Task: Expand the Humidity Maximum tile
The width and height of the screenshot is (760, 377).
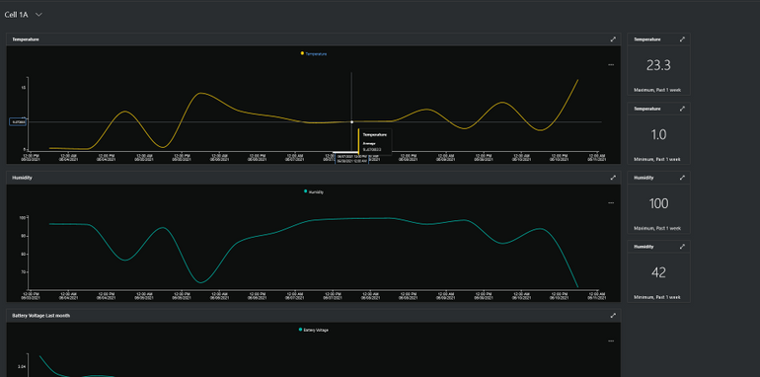Action: [x=682, y=178]
